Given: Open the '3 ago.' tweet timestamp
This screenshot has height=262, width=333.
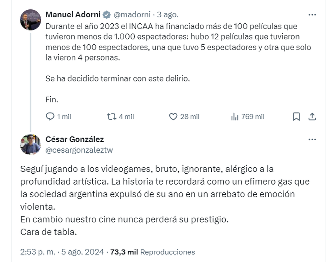Looking at the screenshot, I should (x=167, y=15).
